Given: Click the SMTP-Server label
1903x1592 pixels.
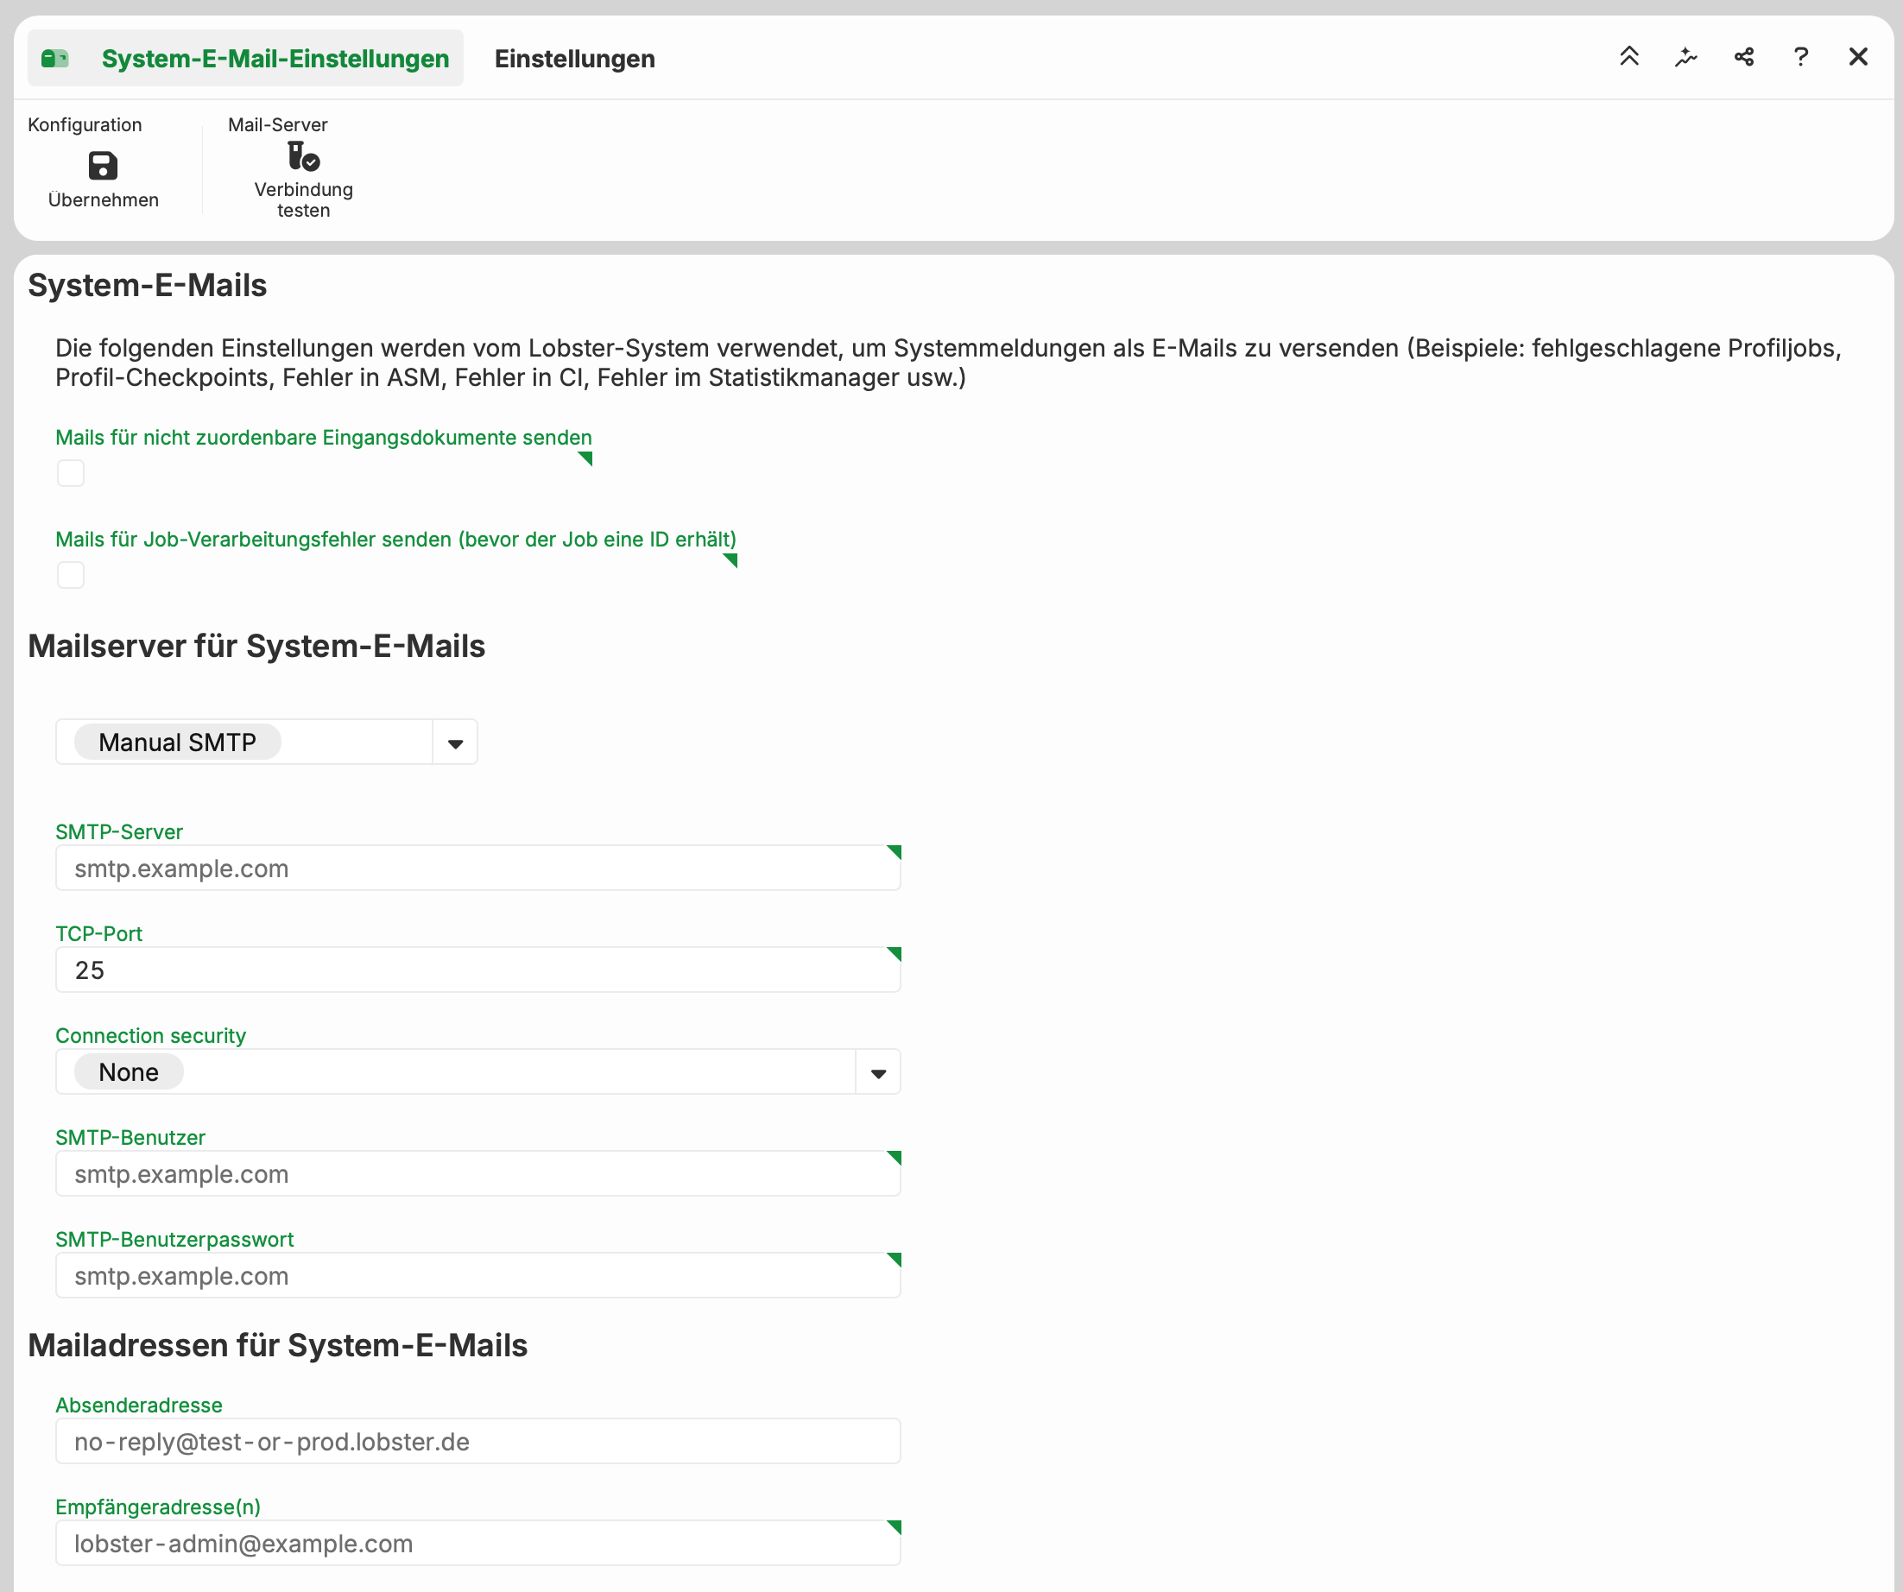Looking at the screenshot, I should pyautogui.click(x=118, y=831).
